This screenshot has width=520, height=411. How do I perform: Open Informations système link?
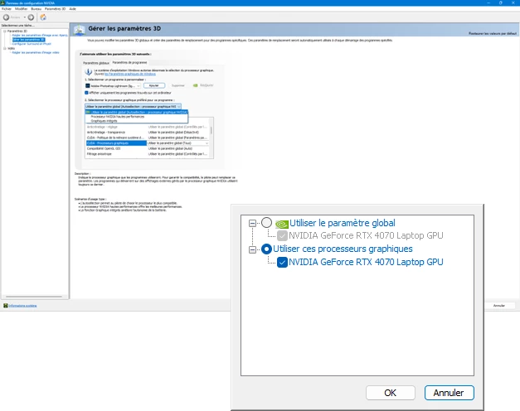click(22, 306)
